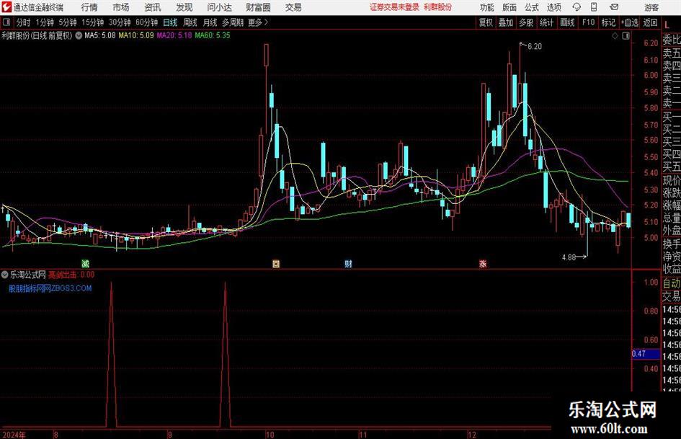
Task: Switch to 周线 weekly tab
Action: coord(190,22)
